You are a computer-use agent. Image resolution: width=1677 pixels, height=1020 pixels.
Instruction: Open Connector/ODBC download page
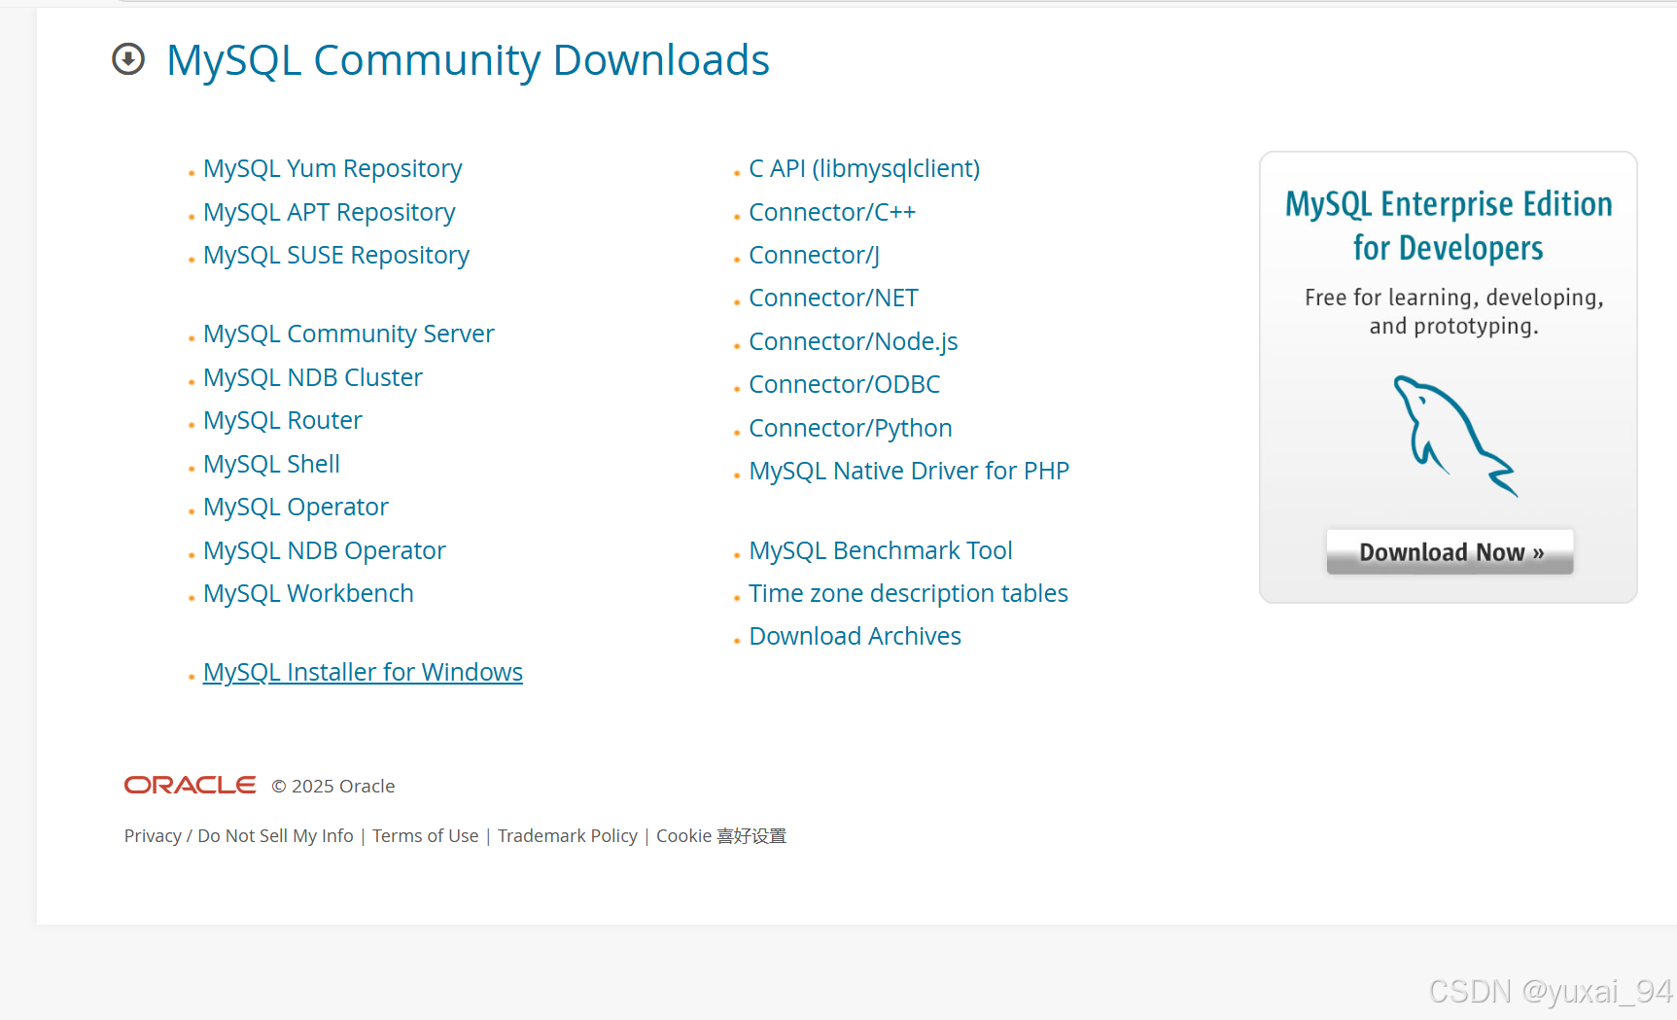pyautogui.click(x=844, y=383)
